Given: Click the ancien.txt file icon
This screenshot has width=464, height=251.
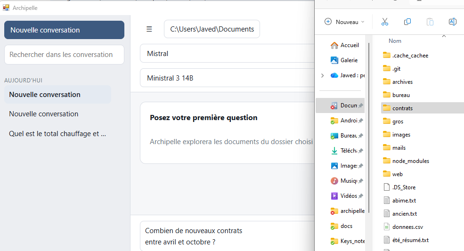Looking at the screenshot, I should click(x=386, y=213).
